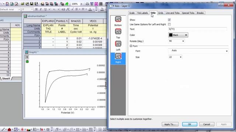
Task: Select the Sheet1 worksheet tab
Action: pyautogui.click(x=6, y=78)
